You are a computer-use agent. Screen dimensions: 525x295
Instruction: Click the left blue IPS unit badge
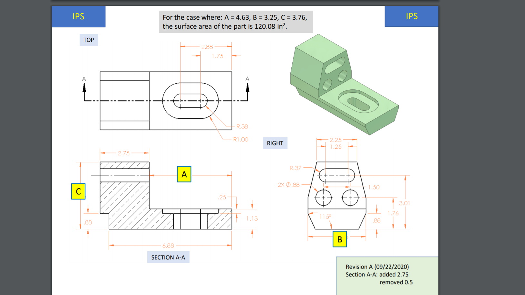coord(78,16)
